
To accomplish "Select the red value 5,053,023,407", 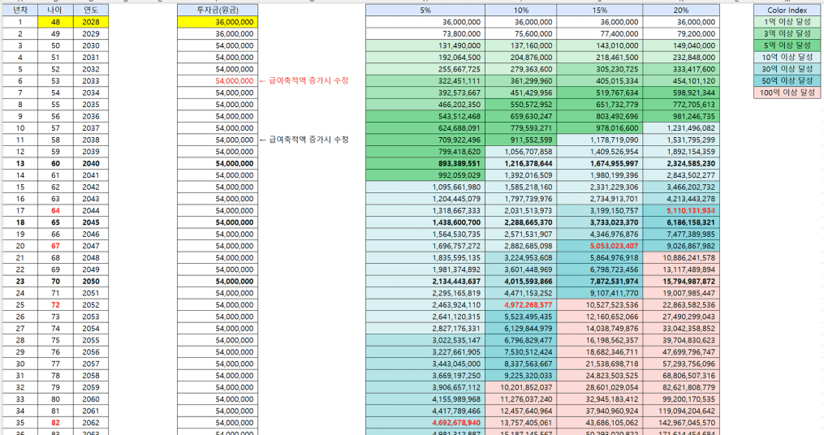I will [600, 246].
